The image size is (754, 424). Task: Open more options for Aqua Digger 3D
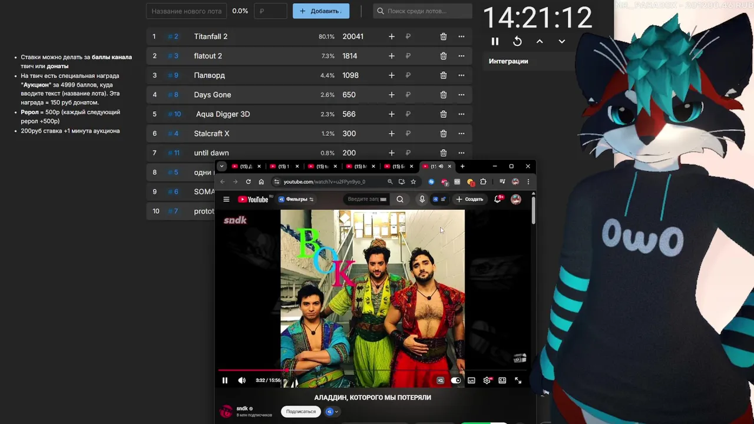(461, 114)
